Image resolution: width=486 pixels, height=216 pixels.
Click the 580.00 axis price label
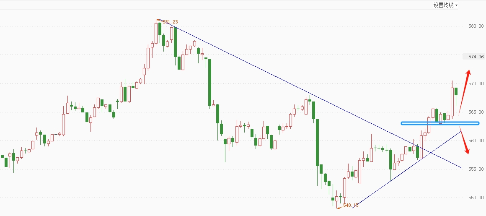(476, 26)
